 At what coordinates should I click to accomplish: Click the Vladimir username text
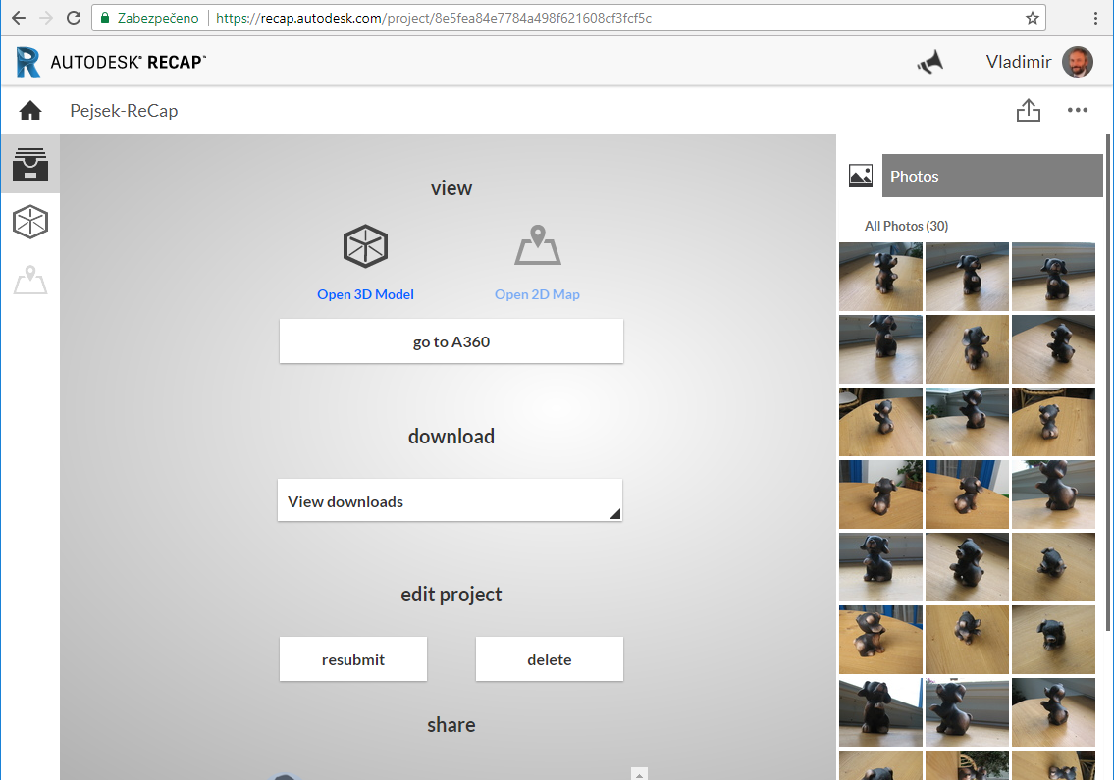coord(1018,62)
